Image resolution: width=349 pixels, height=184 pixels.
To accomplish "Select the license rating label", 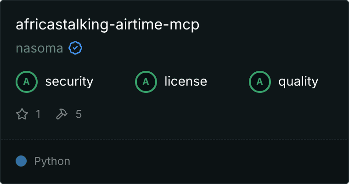I will 186,81.
